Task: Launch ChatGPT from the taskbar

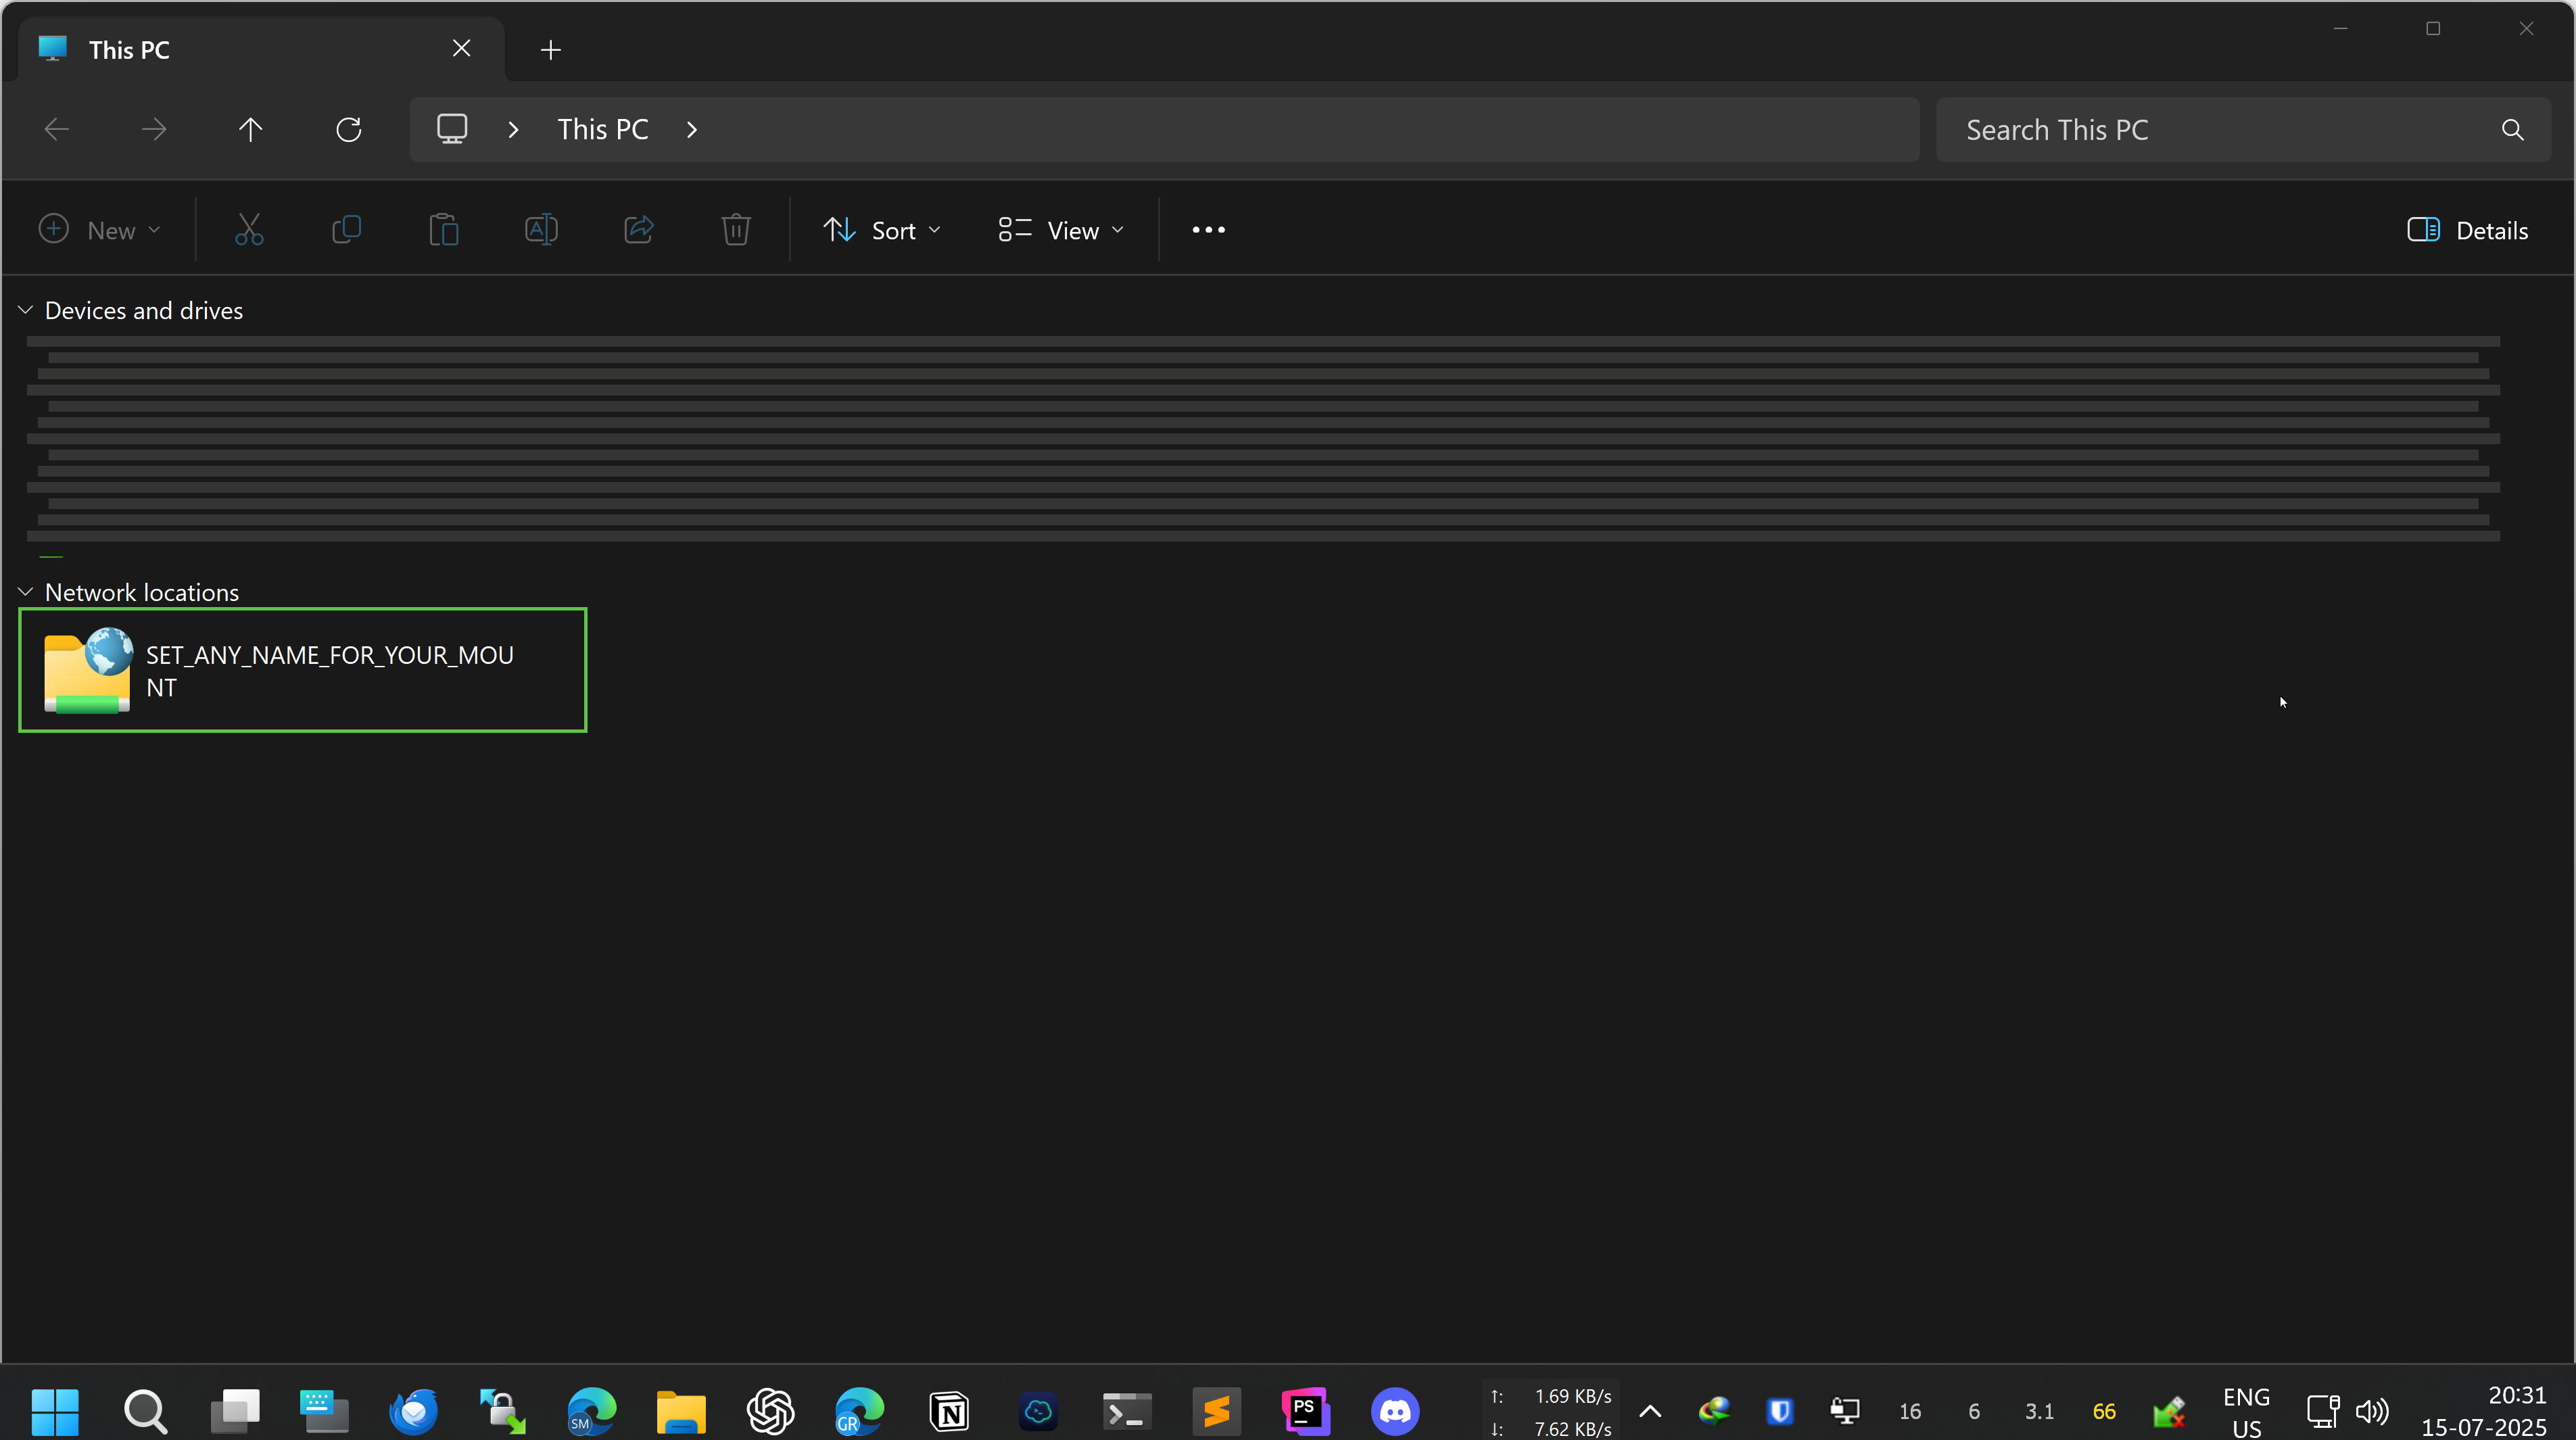Action: pyautogui.click(x=770, y=1411)
